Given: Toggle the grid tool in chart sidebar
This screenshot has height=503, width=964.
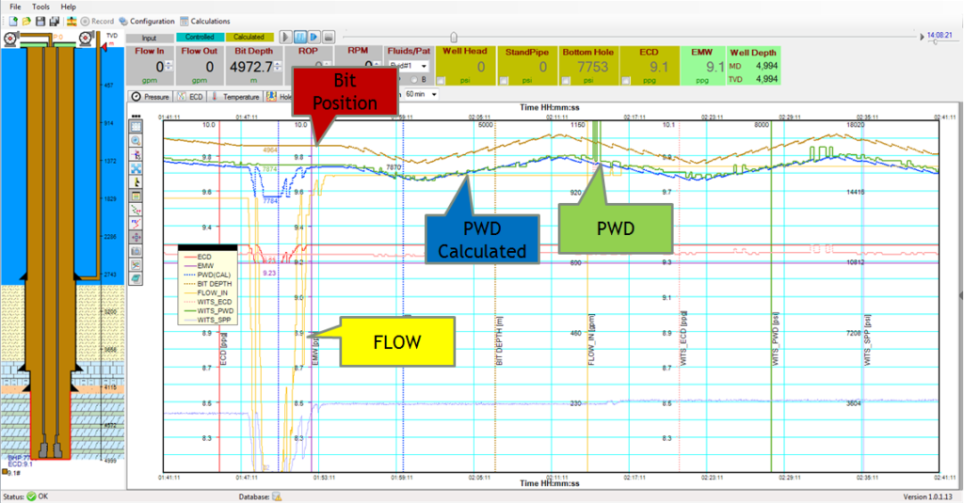Looking at the screenshot, I should [137, 126].
